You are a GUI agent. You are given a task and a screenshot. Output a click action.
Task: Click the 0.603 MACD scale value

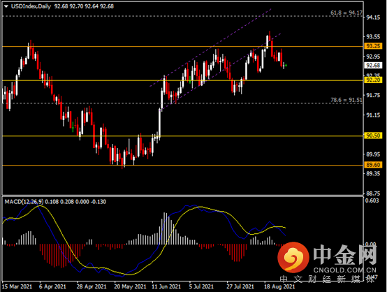click(x=372, y=200)
